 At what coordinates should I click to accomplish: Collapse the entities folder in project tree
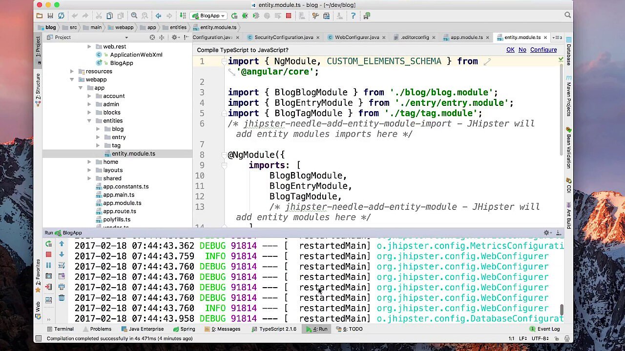89,121
